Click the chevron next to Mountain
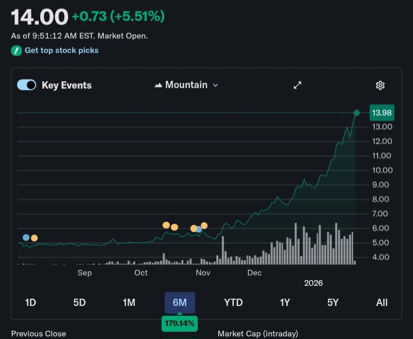The height and width of the screenshot is (339, 413). (x=215, y=85)
